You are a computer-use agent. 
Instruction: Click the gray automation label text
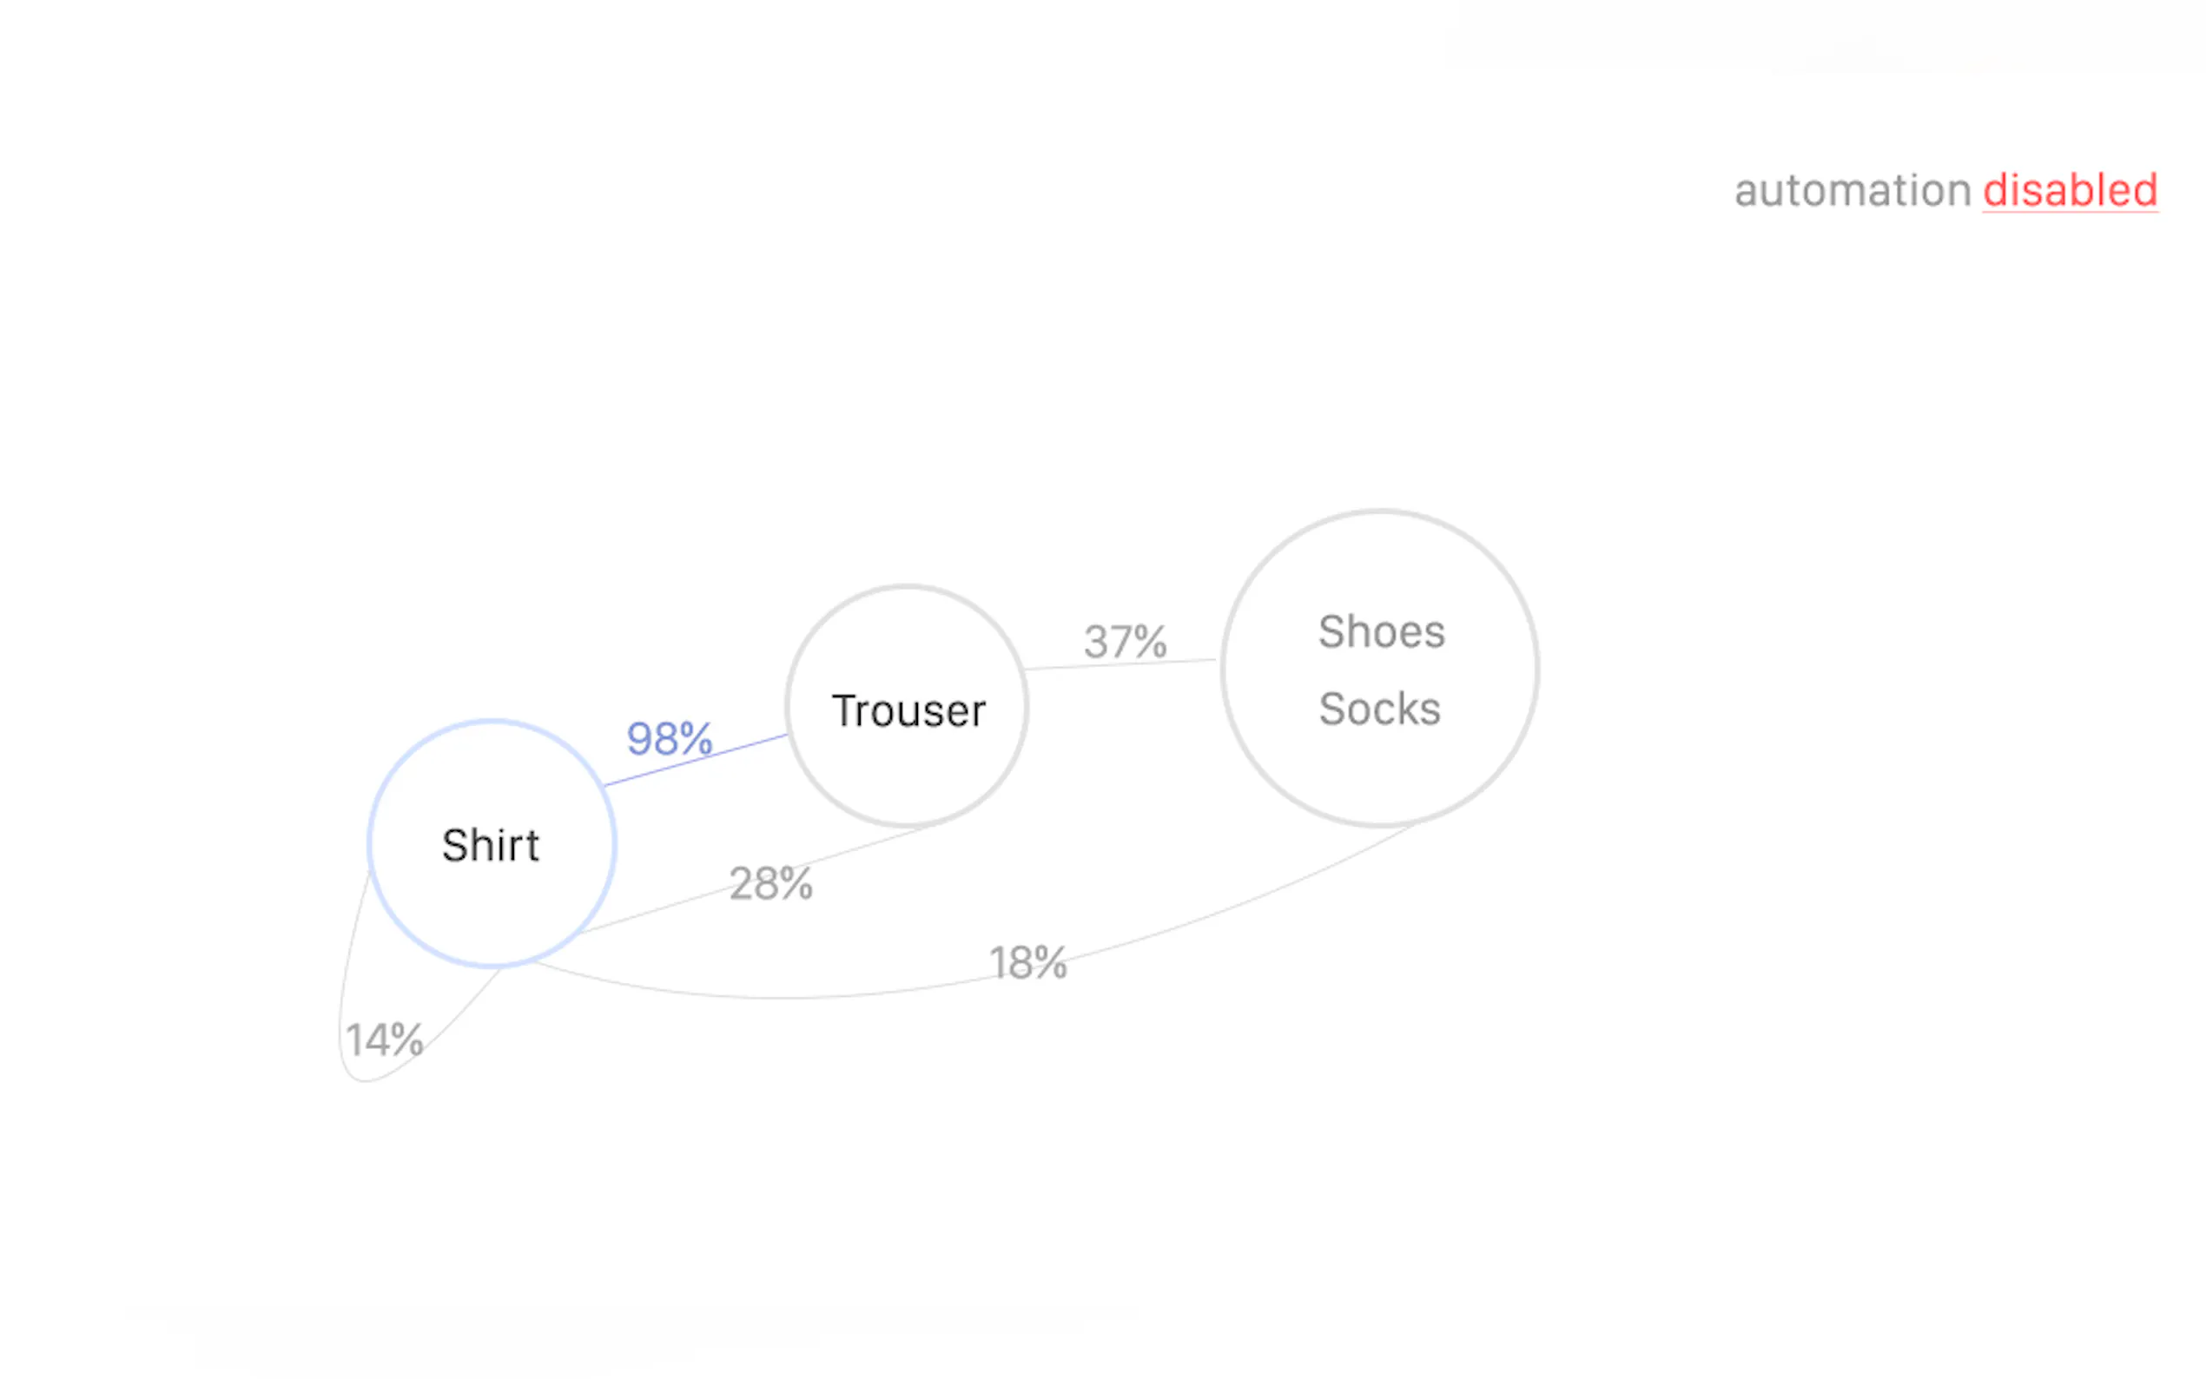tap(1853, 191)
